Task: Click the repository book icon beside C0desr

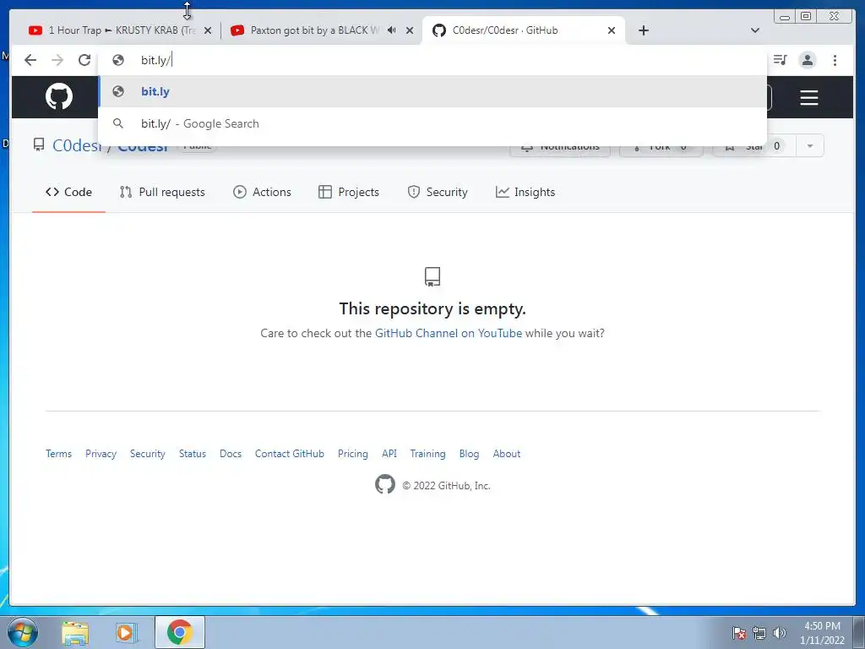Action: 39,145
